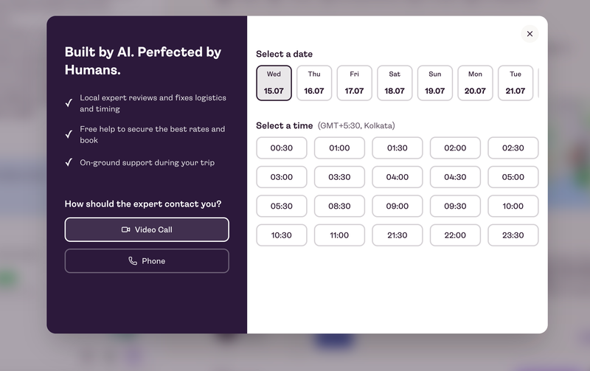Viewport: 590px width, 371px height.
Task: Select the 08:30 time slot
Action: 339,206
